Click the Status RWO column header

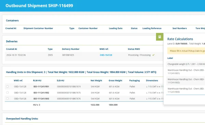pos(134,49)
